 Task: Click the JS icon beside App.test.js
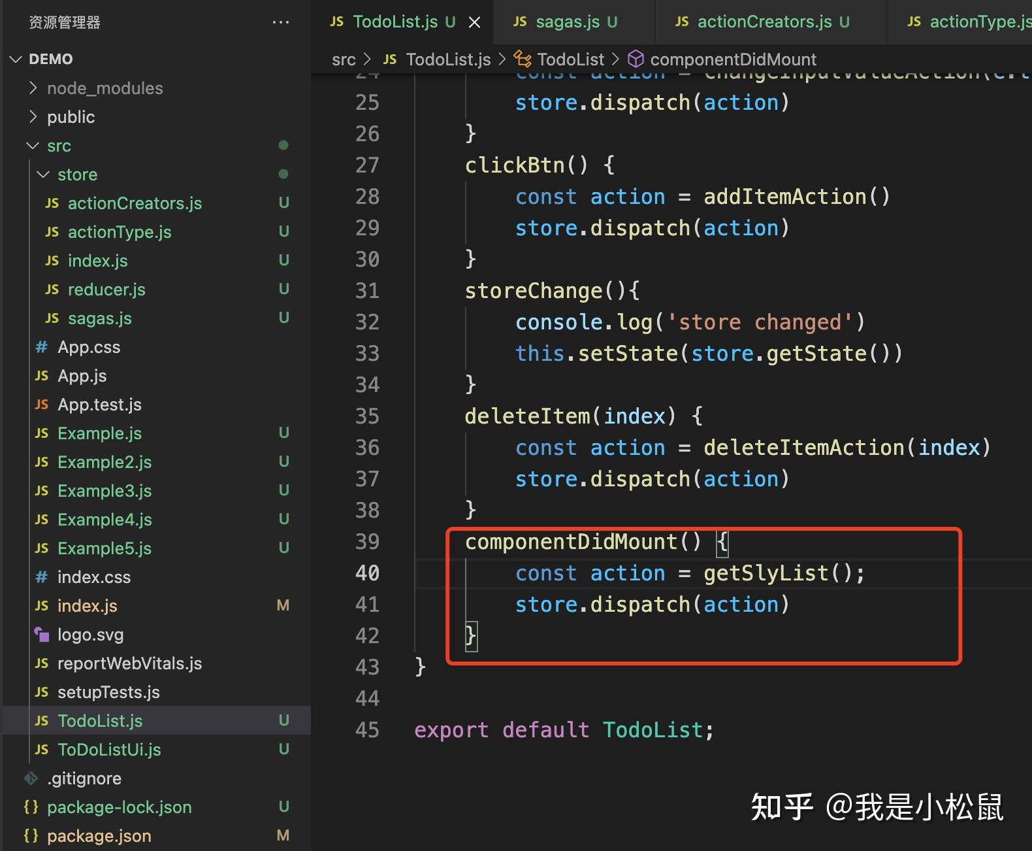(42, 405)
